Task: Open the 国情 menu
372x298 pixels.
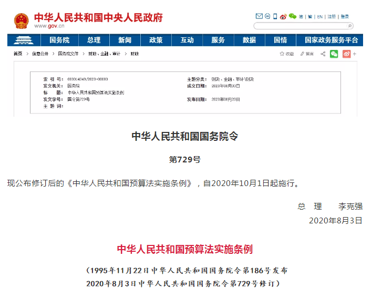Action: tap(280, 40)
